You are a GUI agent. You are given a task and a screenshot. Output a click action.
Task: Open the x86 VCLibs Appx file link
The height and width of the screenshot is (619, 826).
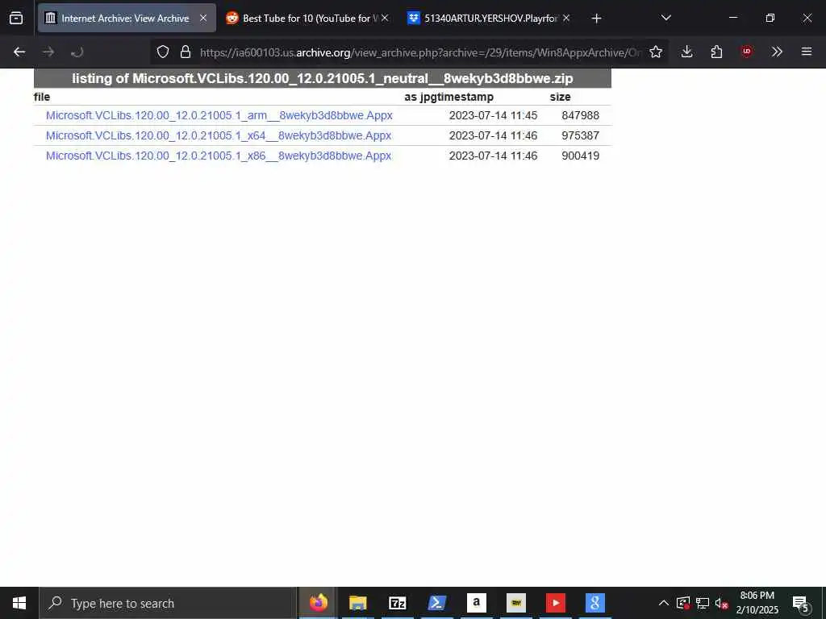pos(219,156)
